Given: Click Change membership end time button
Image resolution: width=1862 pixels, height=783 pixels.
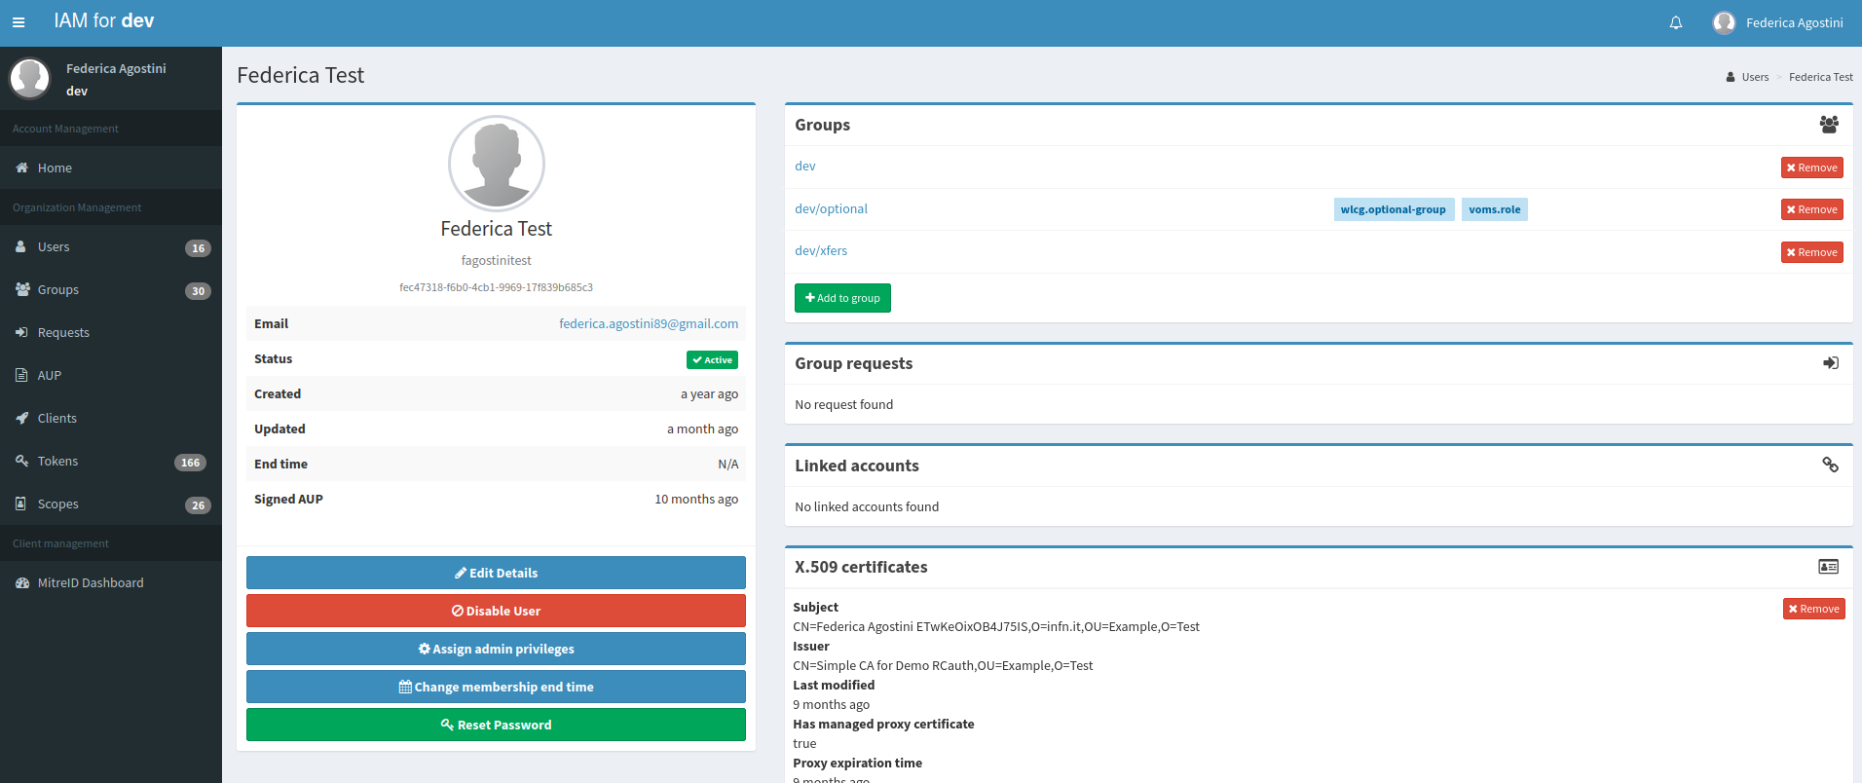Looking at the screenshot, I should (496, 687).
